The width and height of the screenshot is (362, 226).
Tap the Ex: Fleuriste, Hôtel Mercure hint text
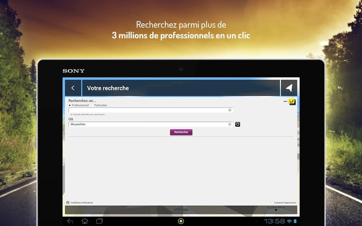pos(88,115)
